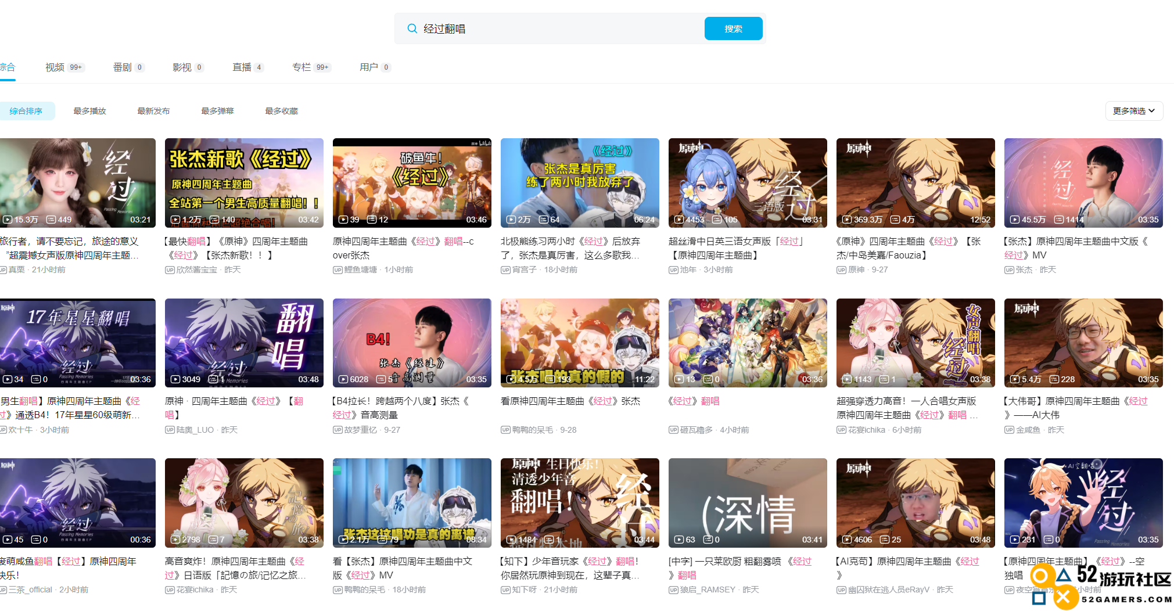Open title 原神四周年主题曲《经过》翻唱--cover张杰
Image resolution: width=1174 pixels, height=611 pixels.
coord(404,248)
